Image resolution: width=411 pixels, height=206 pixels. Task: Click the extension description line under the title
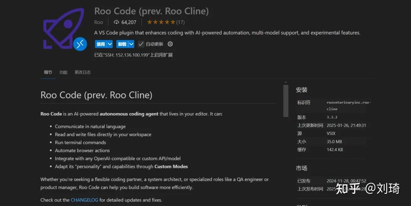pos(227,33)
